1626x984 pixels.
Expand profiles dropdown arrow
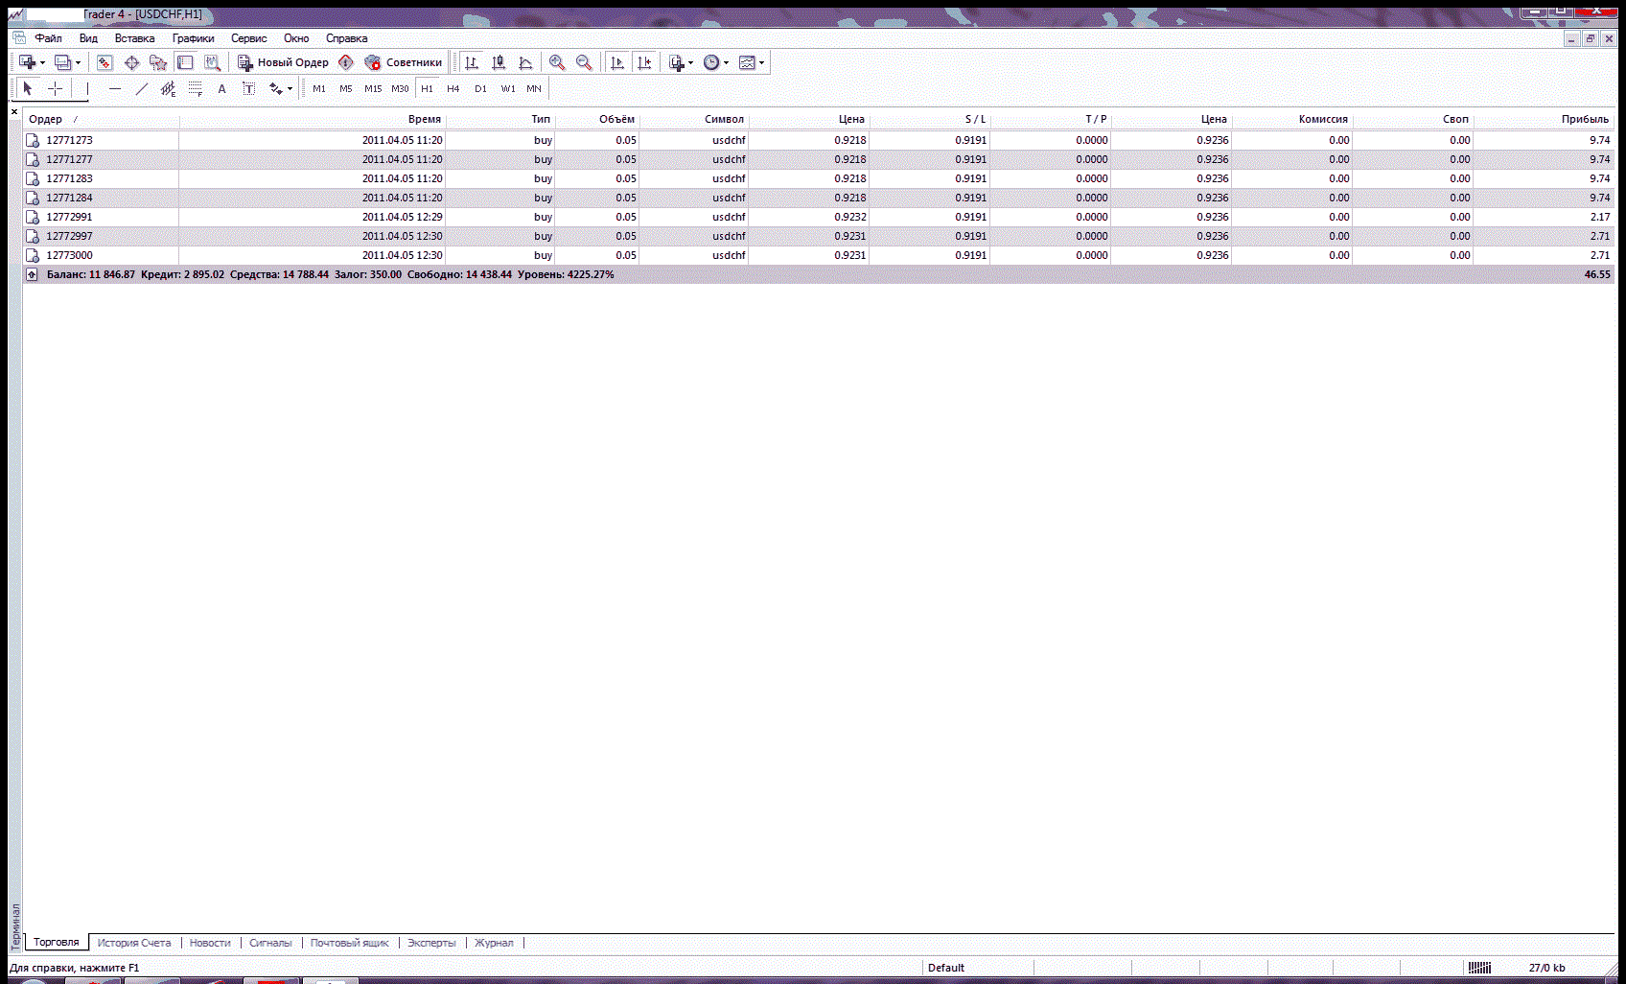[79, 63]
